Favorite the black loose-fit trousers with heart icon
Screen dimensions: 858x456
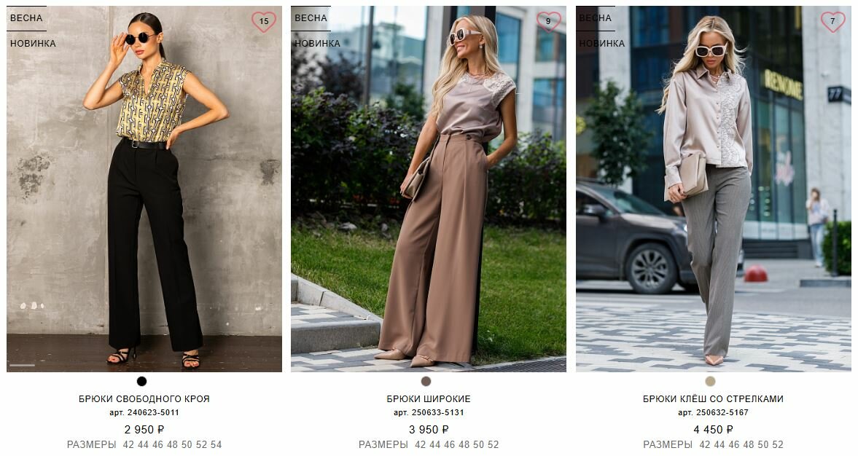coord(264,21)
